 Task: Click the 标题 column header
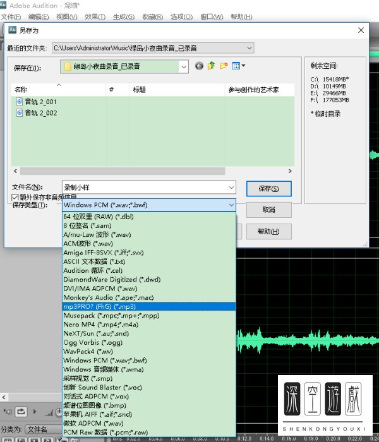[x=177, y=90]
